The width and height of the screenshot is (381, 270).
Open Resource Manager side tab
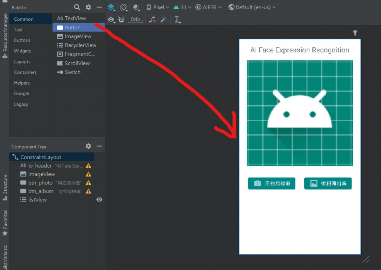[5, 36]
